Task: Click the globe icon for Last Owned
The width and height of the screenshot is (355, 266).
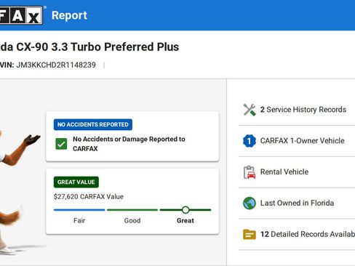Action: pyautogui.click(x=250, y=203)
